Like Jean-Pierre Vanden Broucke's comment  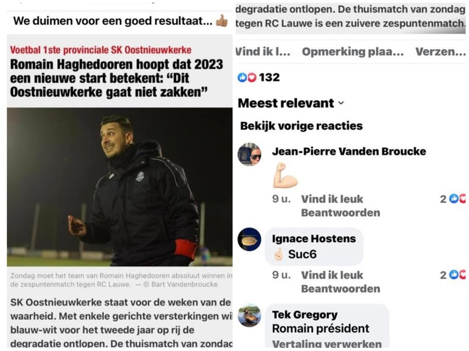click(332, 199)
